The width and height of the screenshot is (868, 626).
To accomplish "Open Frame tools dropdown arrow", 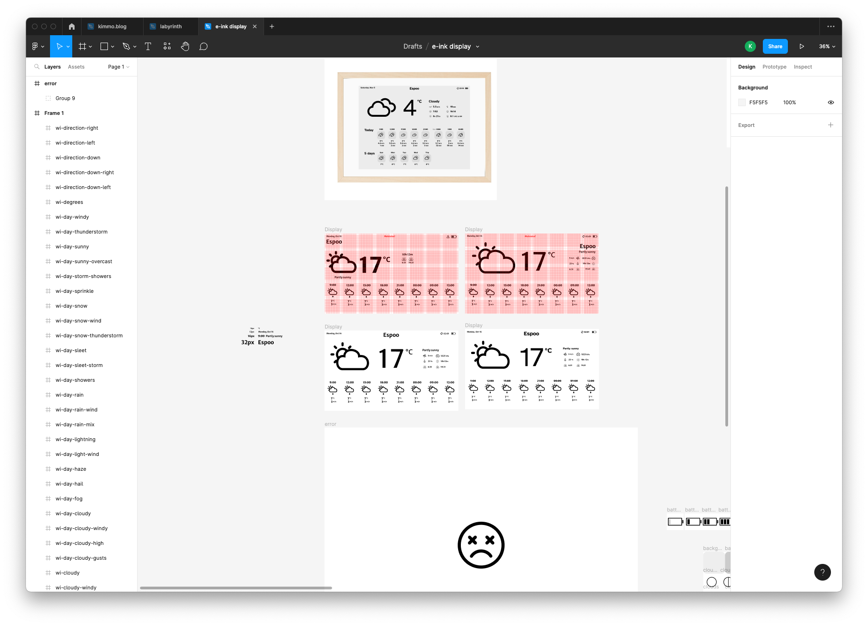I will pyautogui.click(x=90, y=47).
